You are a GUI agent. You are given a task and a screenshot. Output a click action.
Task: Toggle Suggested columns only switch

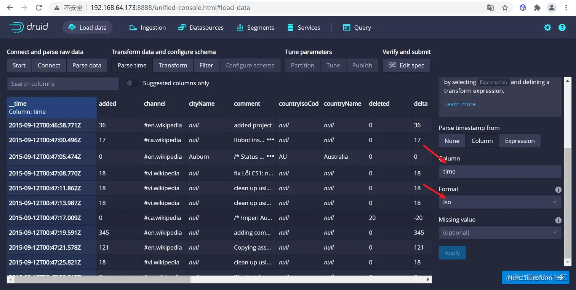[132, 83]
